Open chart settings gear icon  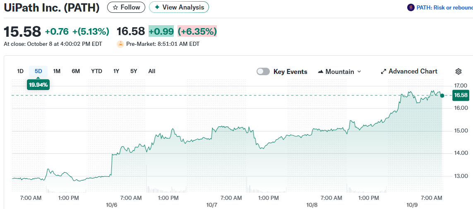coord(459,71)
